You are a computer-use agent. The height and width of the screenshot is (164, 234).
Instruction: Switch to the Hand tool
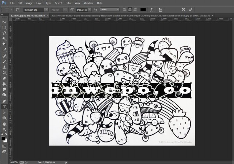click(x=4, y=124)
